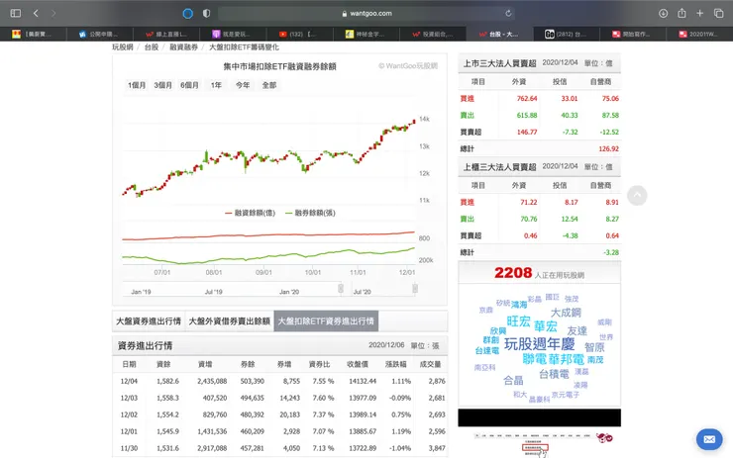Click the wantgoo.com address bar
Image resolution: width=733 pixels, height=458 pixels.
click(x=366, y=14)
